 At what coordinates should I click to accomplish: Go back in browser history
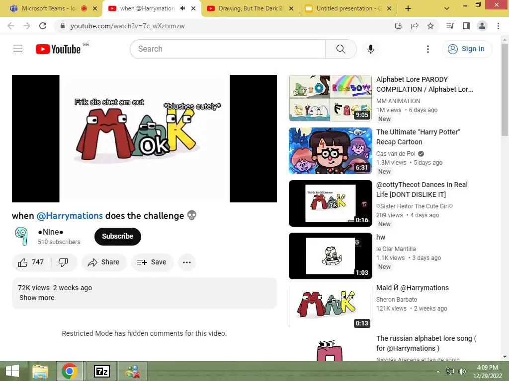point(11,26)
